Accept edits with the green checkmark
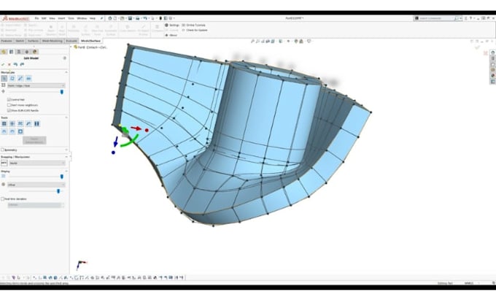 click(3, 64)
